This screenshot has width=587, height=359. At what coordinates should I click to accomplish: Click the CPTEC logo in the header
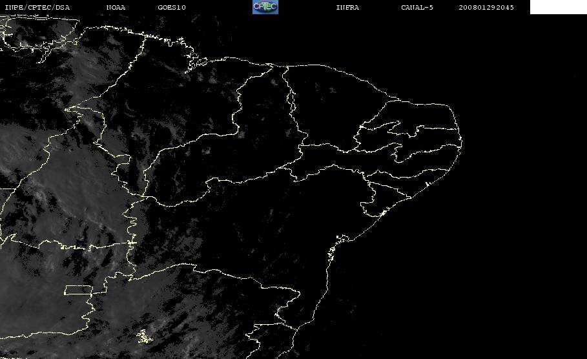pyautogui.click(x=265, y=7)
